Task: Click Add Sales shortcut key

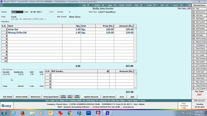Action: 199,35
